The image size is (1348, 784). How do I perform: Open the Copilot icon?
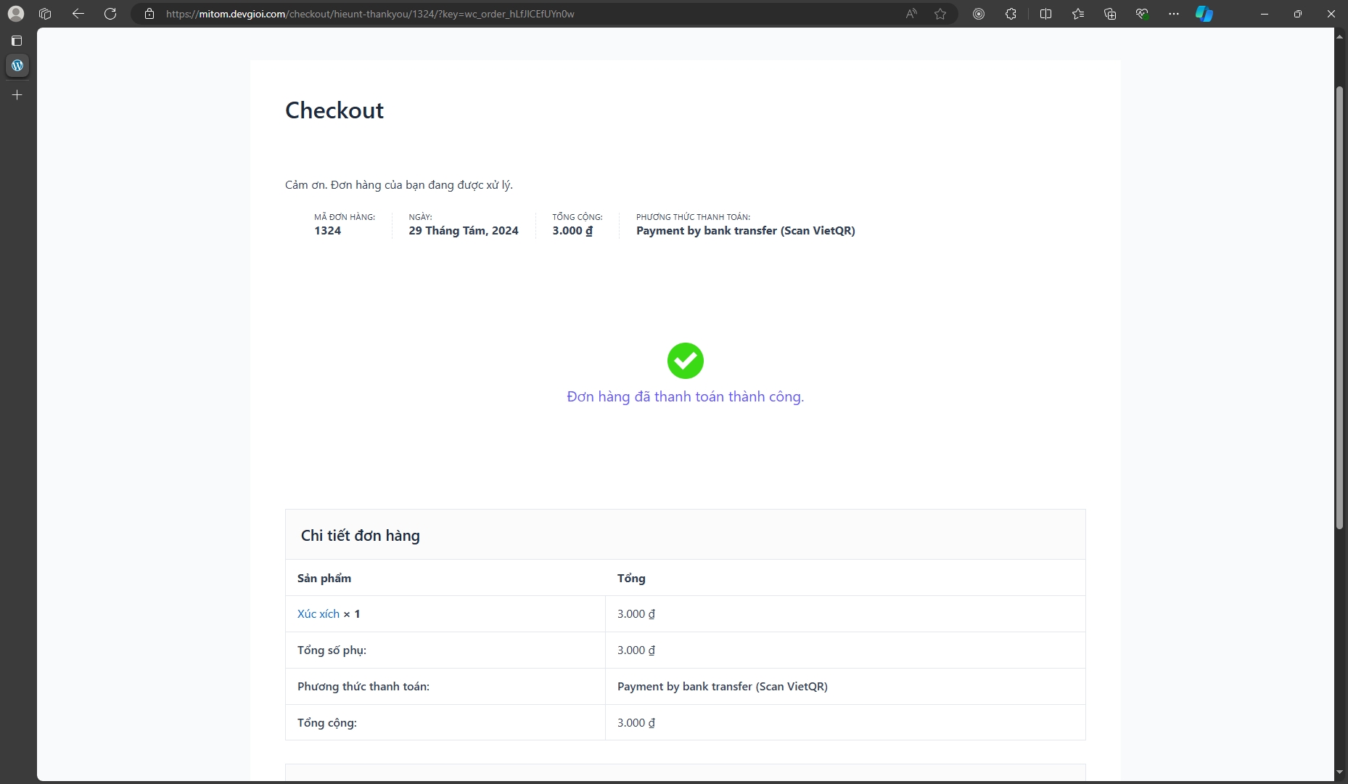(x=1204, y=14)
